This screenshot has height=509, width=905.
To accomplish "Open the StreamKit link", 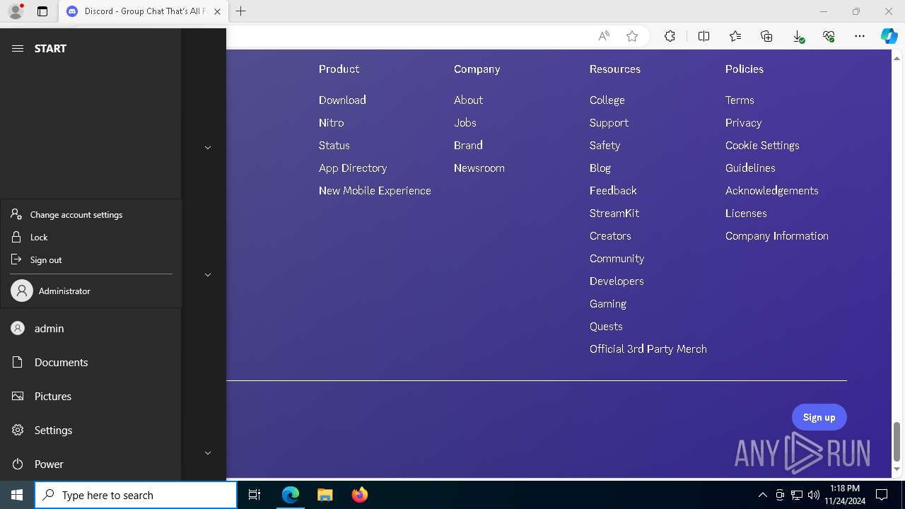I will pyautogui.click(x=614, y=213).
